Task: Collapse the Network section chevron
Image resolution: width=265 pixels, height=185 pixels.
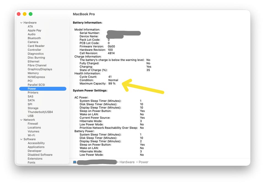Action: point(21,120)
